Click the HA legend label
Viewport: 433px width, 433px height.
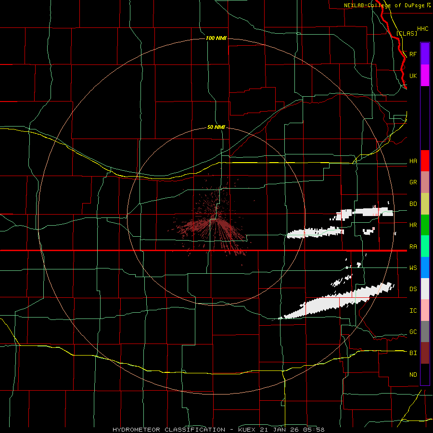point(413,161)
